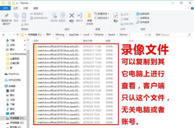This screenshot has height=128, width=194.
Task: Sort by 类型 column header
Action: tap(108, 41)
